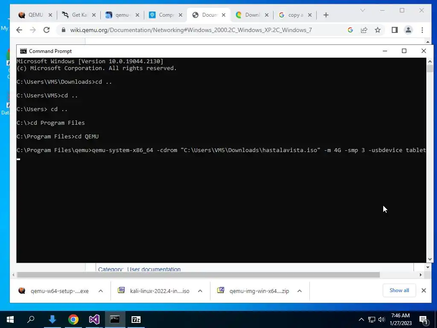Minimize the Command Prompt window
Image resolution: width=437 pixels, height=328 pixels.
tap(385, 51)
